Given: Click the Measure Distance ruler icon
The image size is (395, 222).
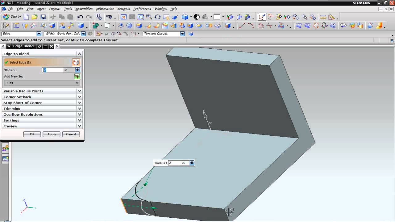Looking at the screenshot, I should (323, 17).
